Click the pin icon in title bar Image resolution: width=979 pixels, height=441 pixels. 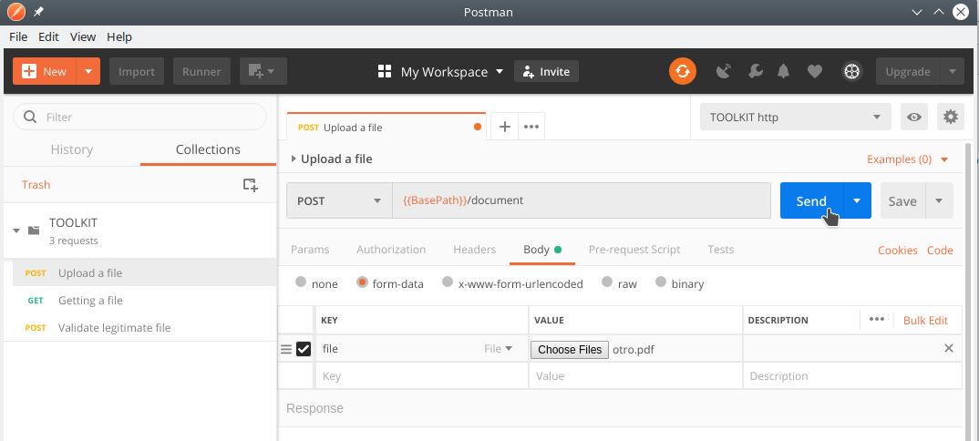coord(38,12)
